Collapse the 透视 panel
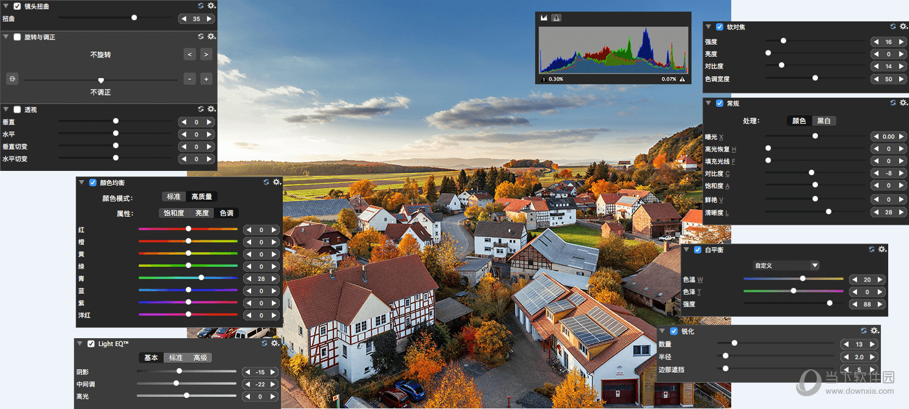This screenshot has height=409, width=909. pyautogui.click(x=5, y=109)
